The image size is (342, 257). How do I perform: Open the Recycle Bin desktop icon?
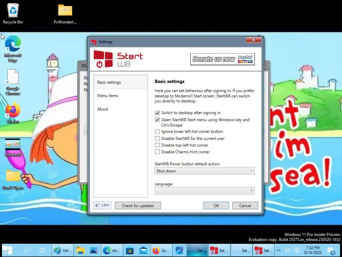coord(13,13)
